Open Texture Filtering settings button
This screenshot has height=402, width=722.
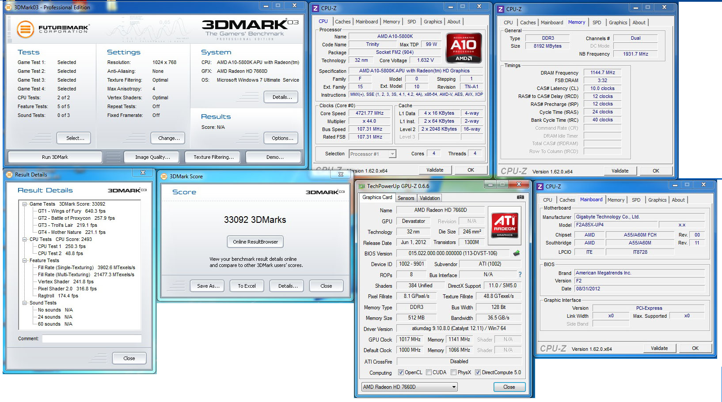pos(213,157)
